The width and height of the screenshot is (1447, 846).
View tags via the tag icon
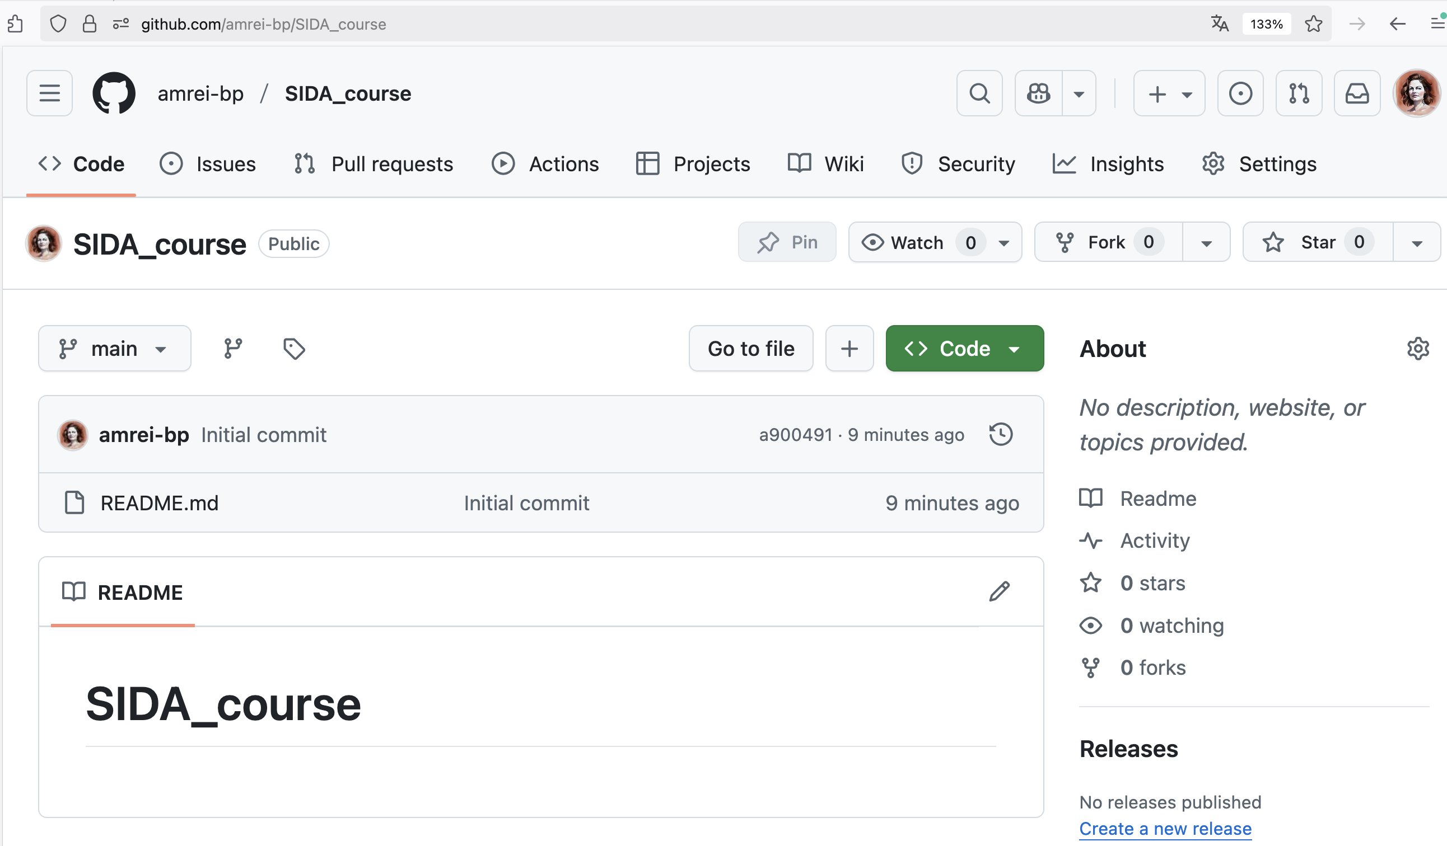coord(294,348)
